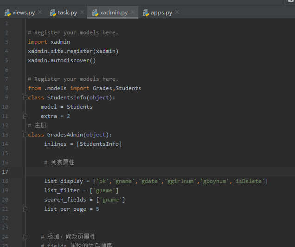Collapse the StudentsInfo class fold marker
This screenshot has width=295, height=247.
coord(25,97)
